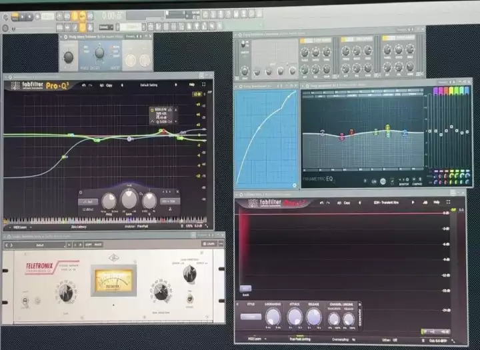
Task: Click the Pro-L 2 Release knob
Action: point(314,317)
